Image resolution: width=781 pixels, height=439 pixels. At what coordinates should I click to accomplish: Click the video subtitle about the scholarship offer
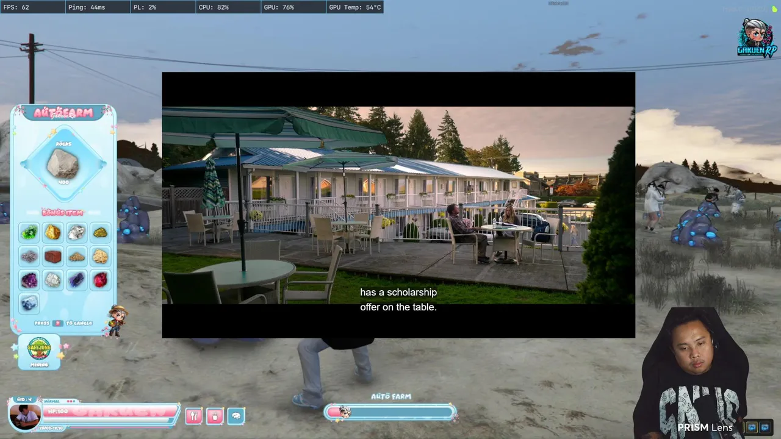[x=398, y=300]
